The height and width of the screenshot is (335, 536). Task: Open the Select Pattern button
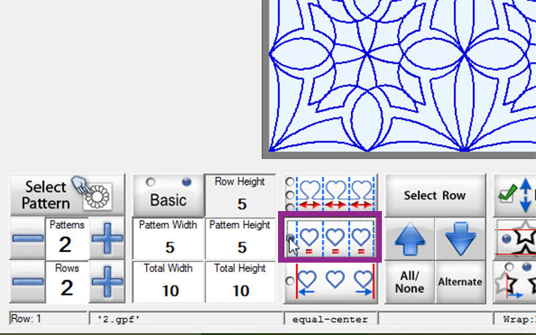[68, 195]
